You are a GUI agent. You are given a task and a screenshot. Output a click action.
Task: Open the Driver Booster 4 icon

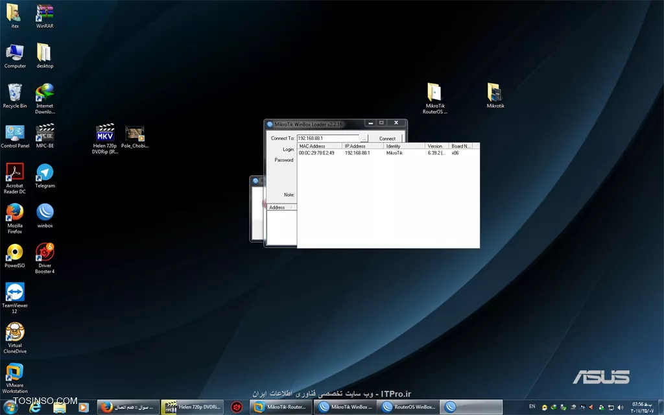(x=45, y=253)
